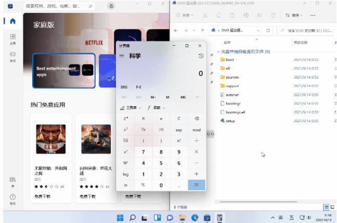Click the pi key in calculator
Viewport: 337px width, 223px height.
coord(144,119)
